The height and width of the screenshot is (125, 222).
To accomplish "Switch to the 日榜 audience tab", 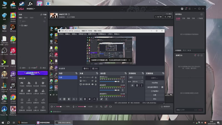I will [184, 18].
